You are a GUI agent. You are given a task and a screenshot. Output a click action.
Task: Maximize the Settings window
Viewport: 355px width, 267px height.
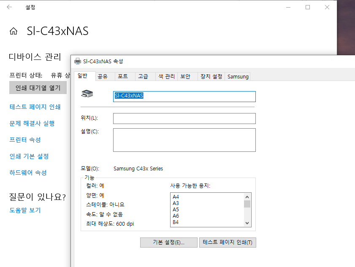click(x=308, y=7)
